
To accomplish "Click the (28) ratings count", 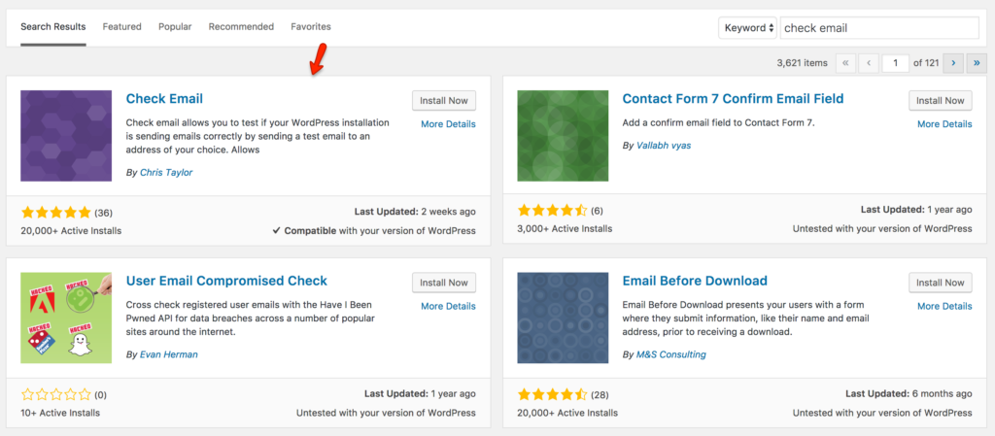I will pos(600,395).
